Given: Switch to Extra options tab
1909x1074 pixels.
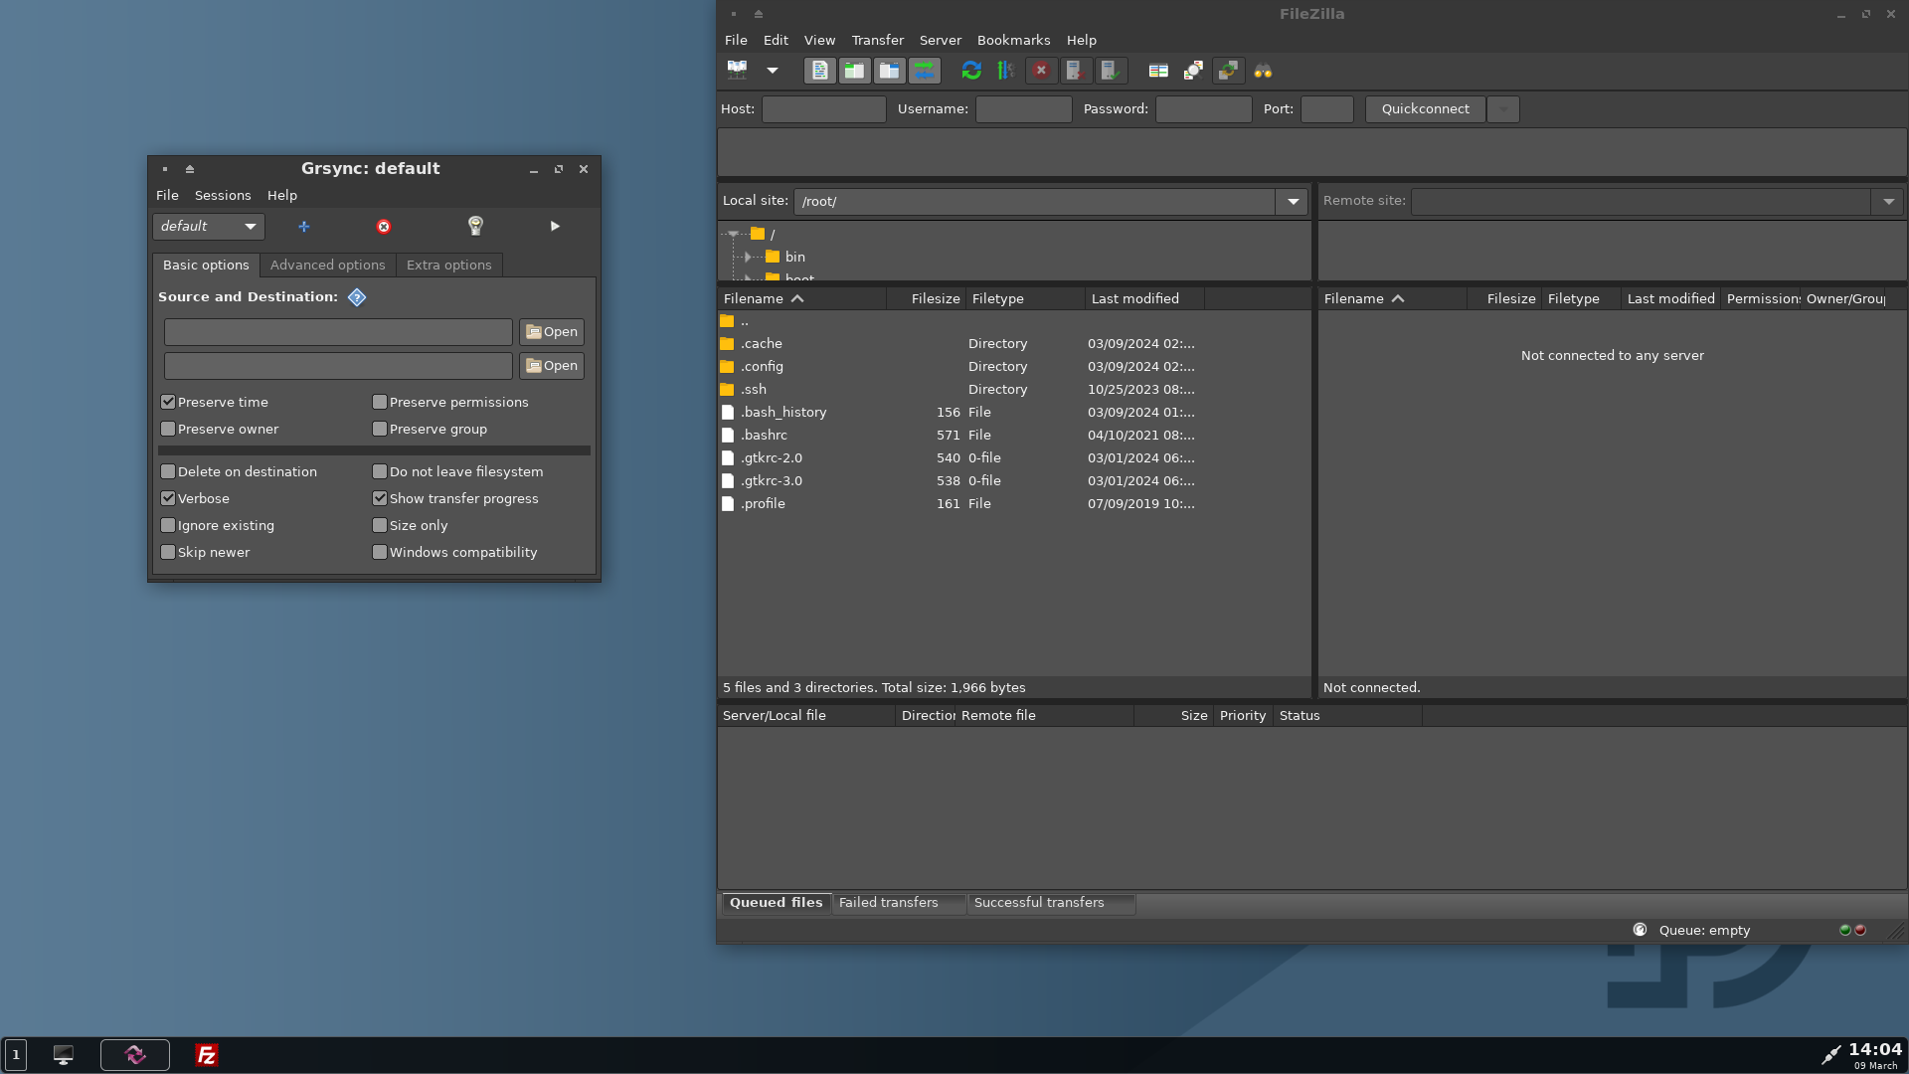Looking at the screenshot, I should pyautogui.click(x=449, y=266).
